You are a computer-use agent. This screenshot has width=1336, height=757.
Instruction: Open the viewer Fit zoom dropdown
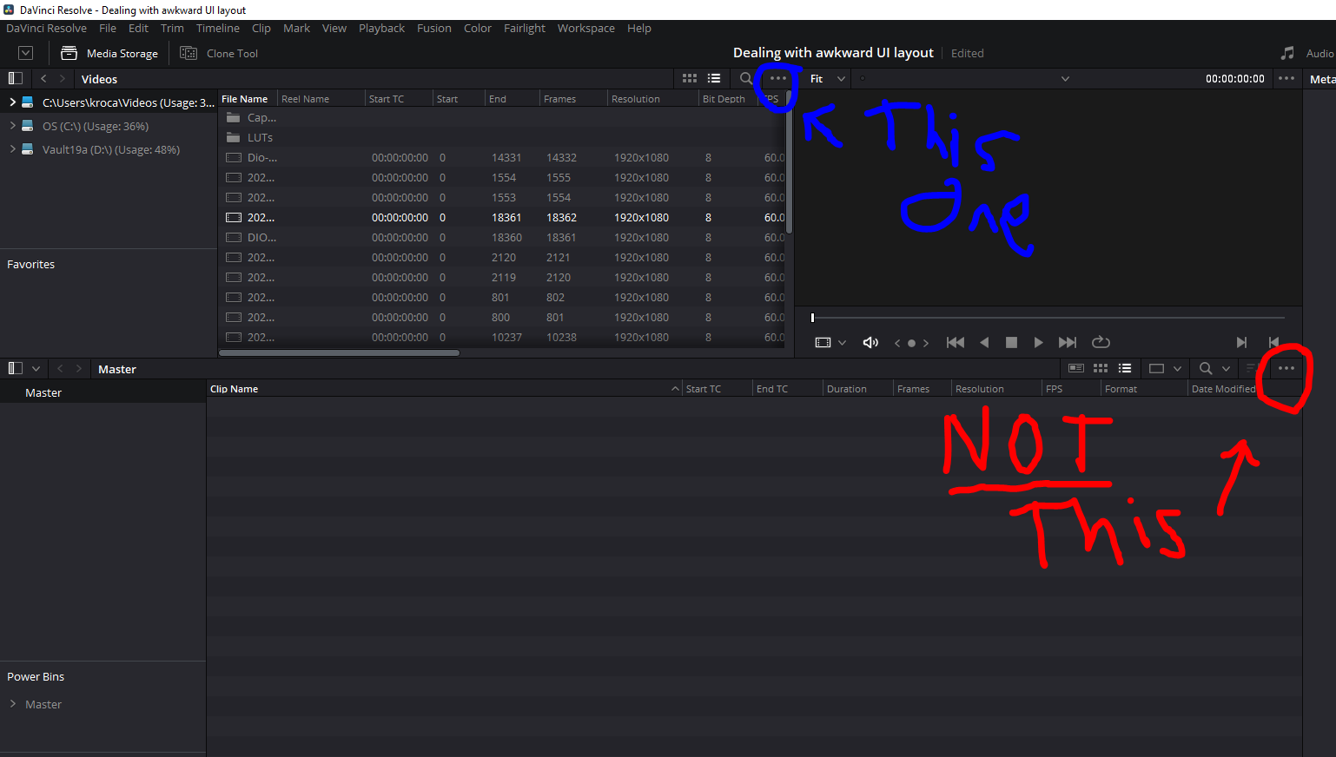pyautogui.click(x=828, y=78)
